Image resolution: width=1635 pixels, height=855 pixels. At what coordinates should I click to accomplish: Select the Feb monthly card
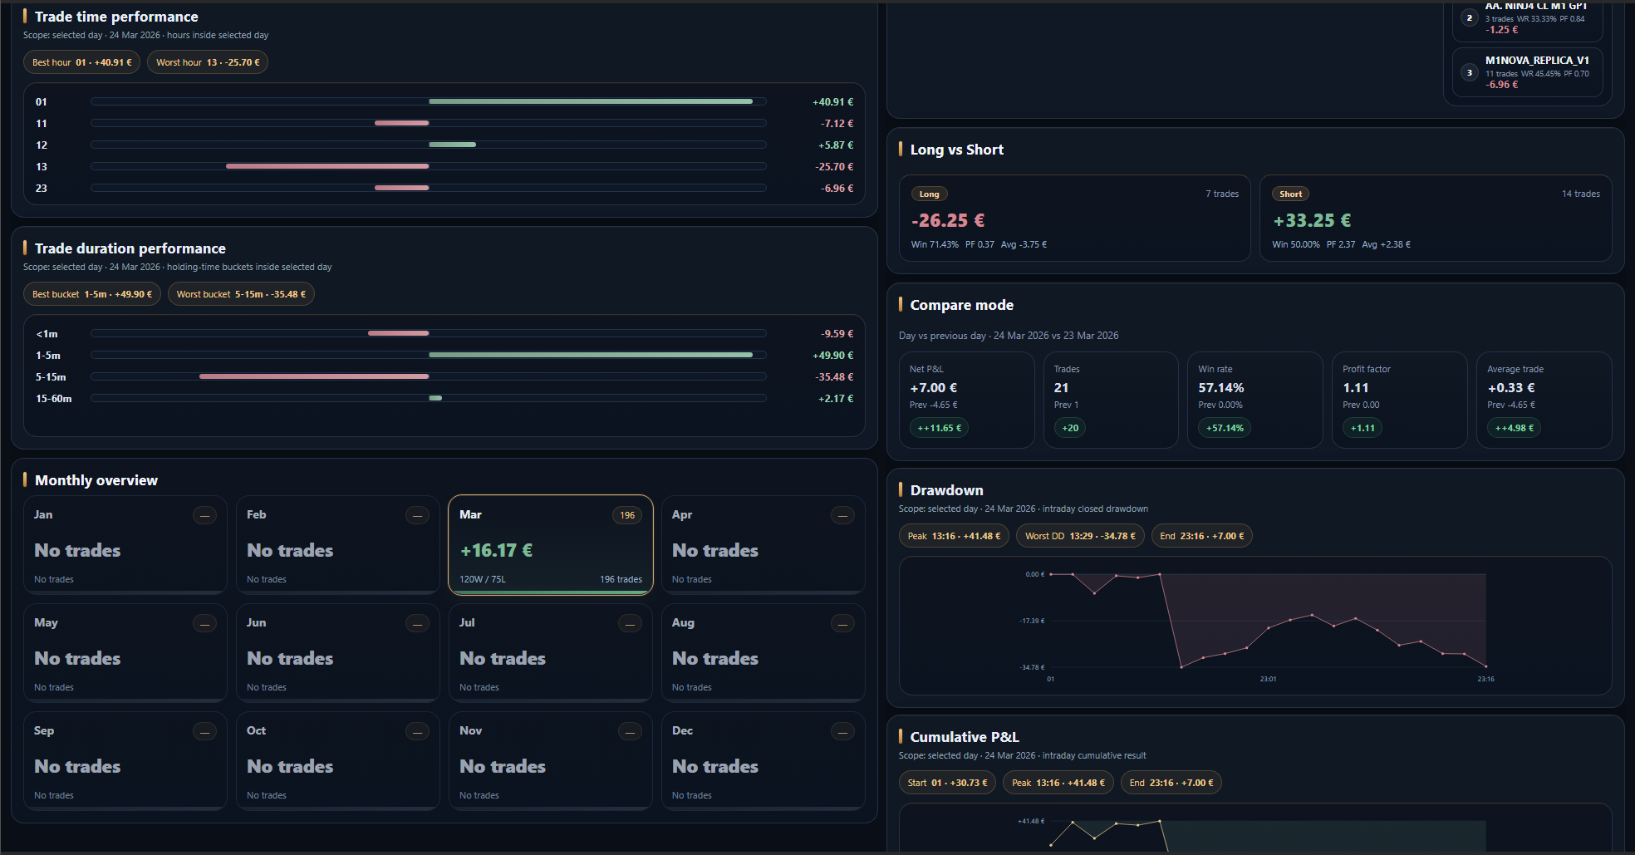(337, 545)
